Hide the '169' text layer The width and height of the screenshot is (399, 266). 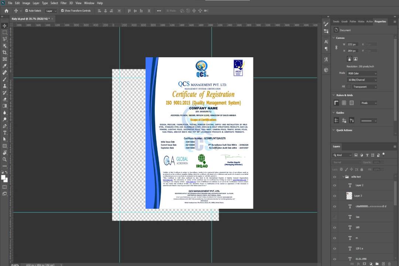tap(335, 228)
